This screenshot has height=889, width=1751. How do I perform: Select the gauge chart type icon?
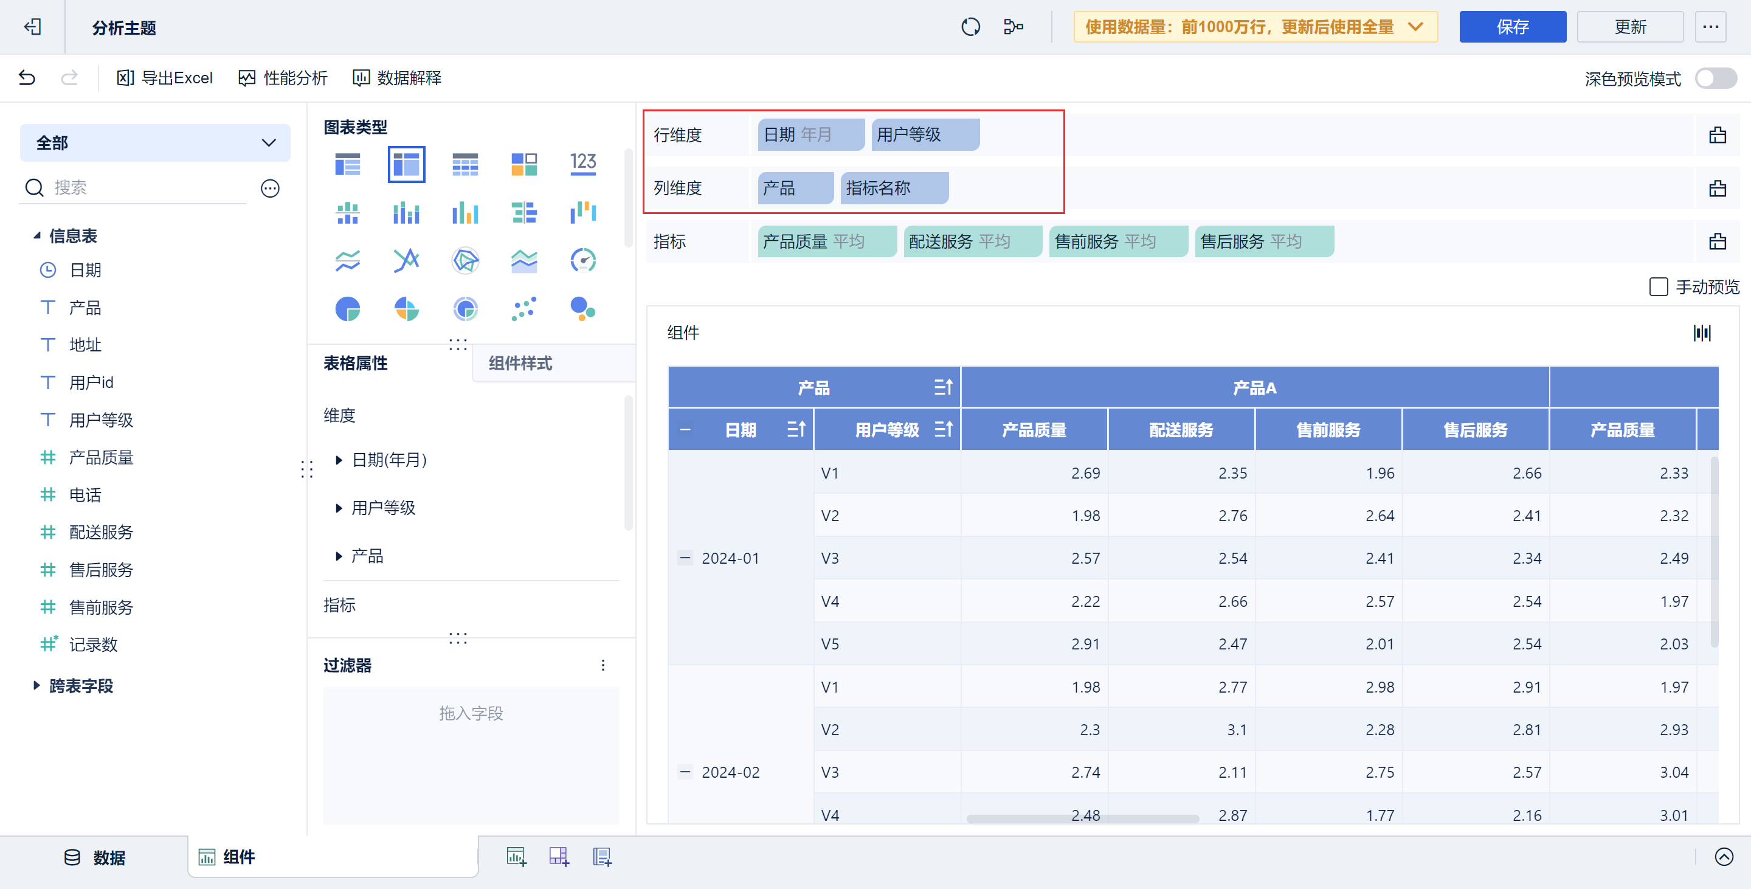click(583, 259)
